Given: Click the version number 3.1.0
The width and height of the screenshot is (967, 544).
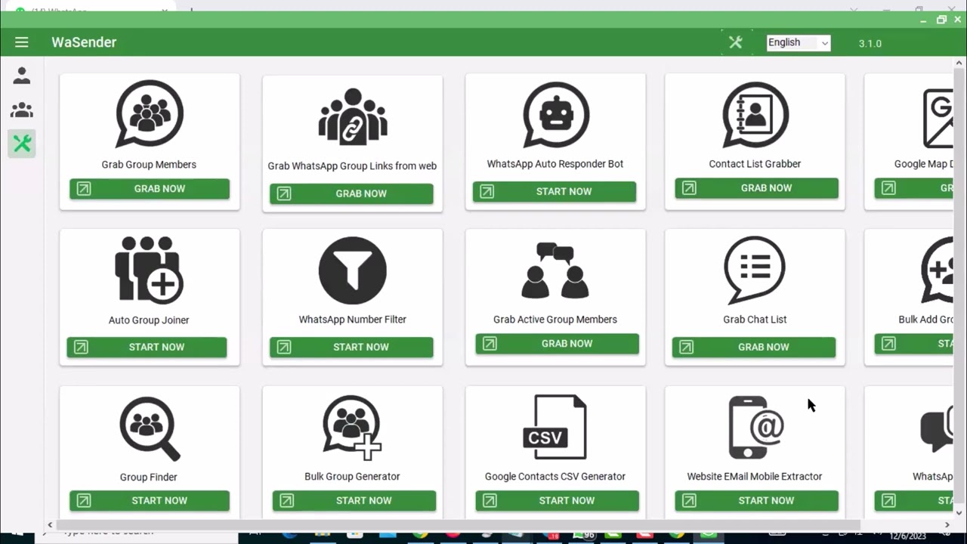Looking at the screenshot, I should (x=870, y=43).
